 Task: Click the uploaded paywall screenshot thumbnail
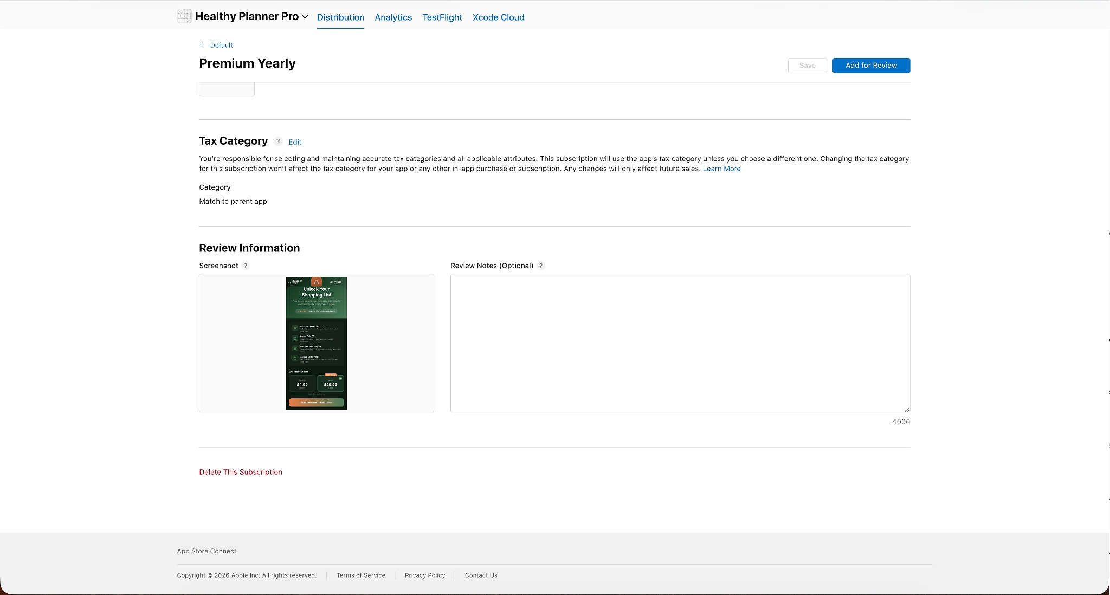317,344
